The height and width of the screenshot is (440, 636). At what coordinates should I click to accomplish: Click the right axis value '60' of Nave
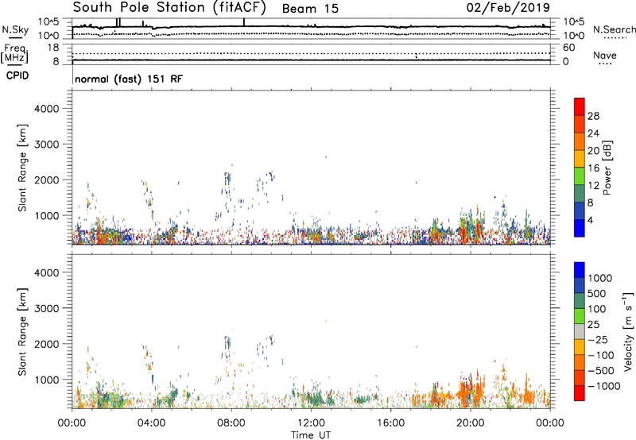tap(569, 48)
